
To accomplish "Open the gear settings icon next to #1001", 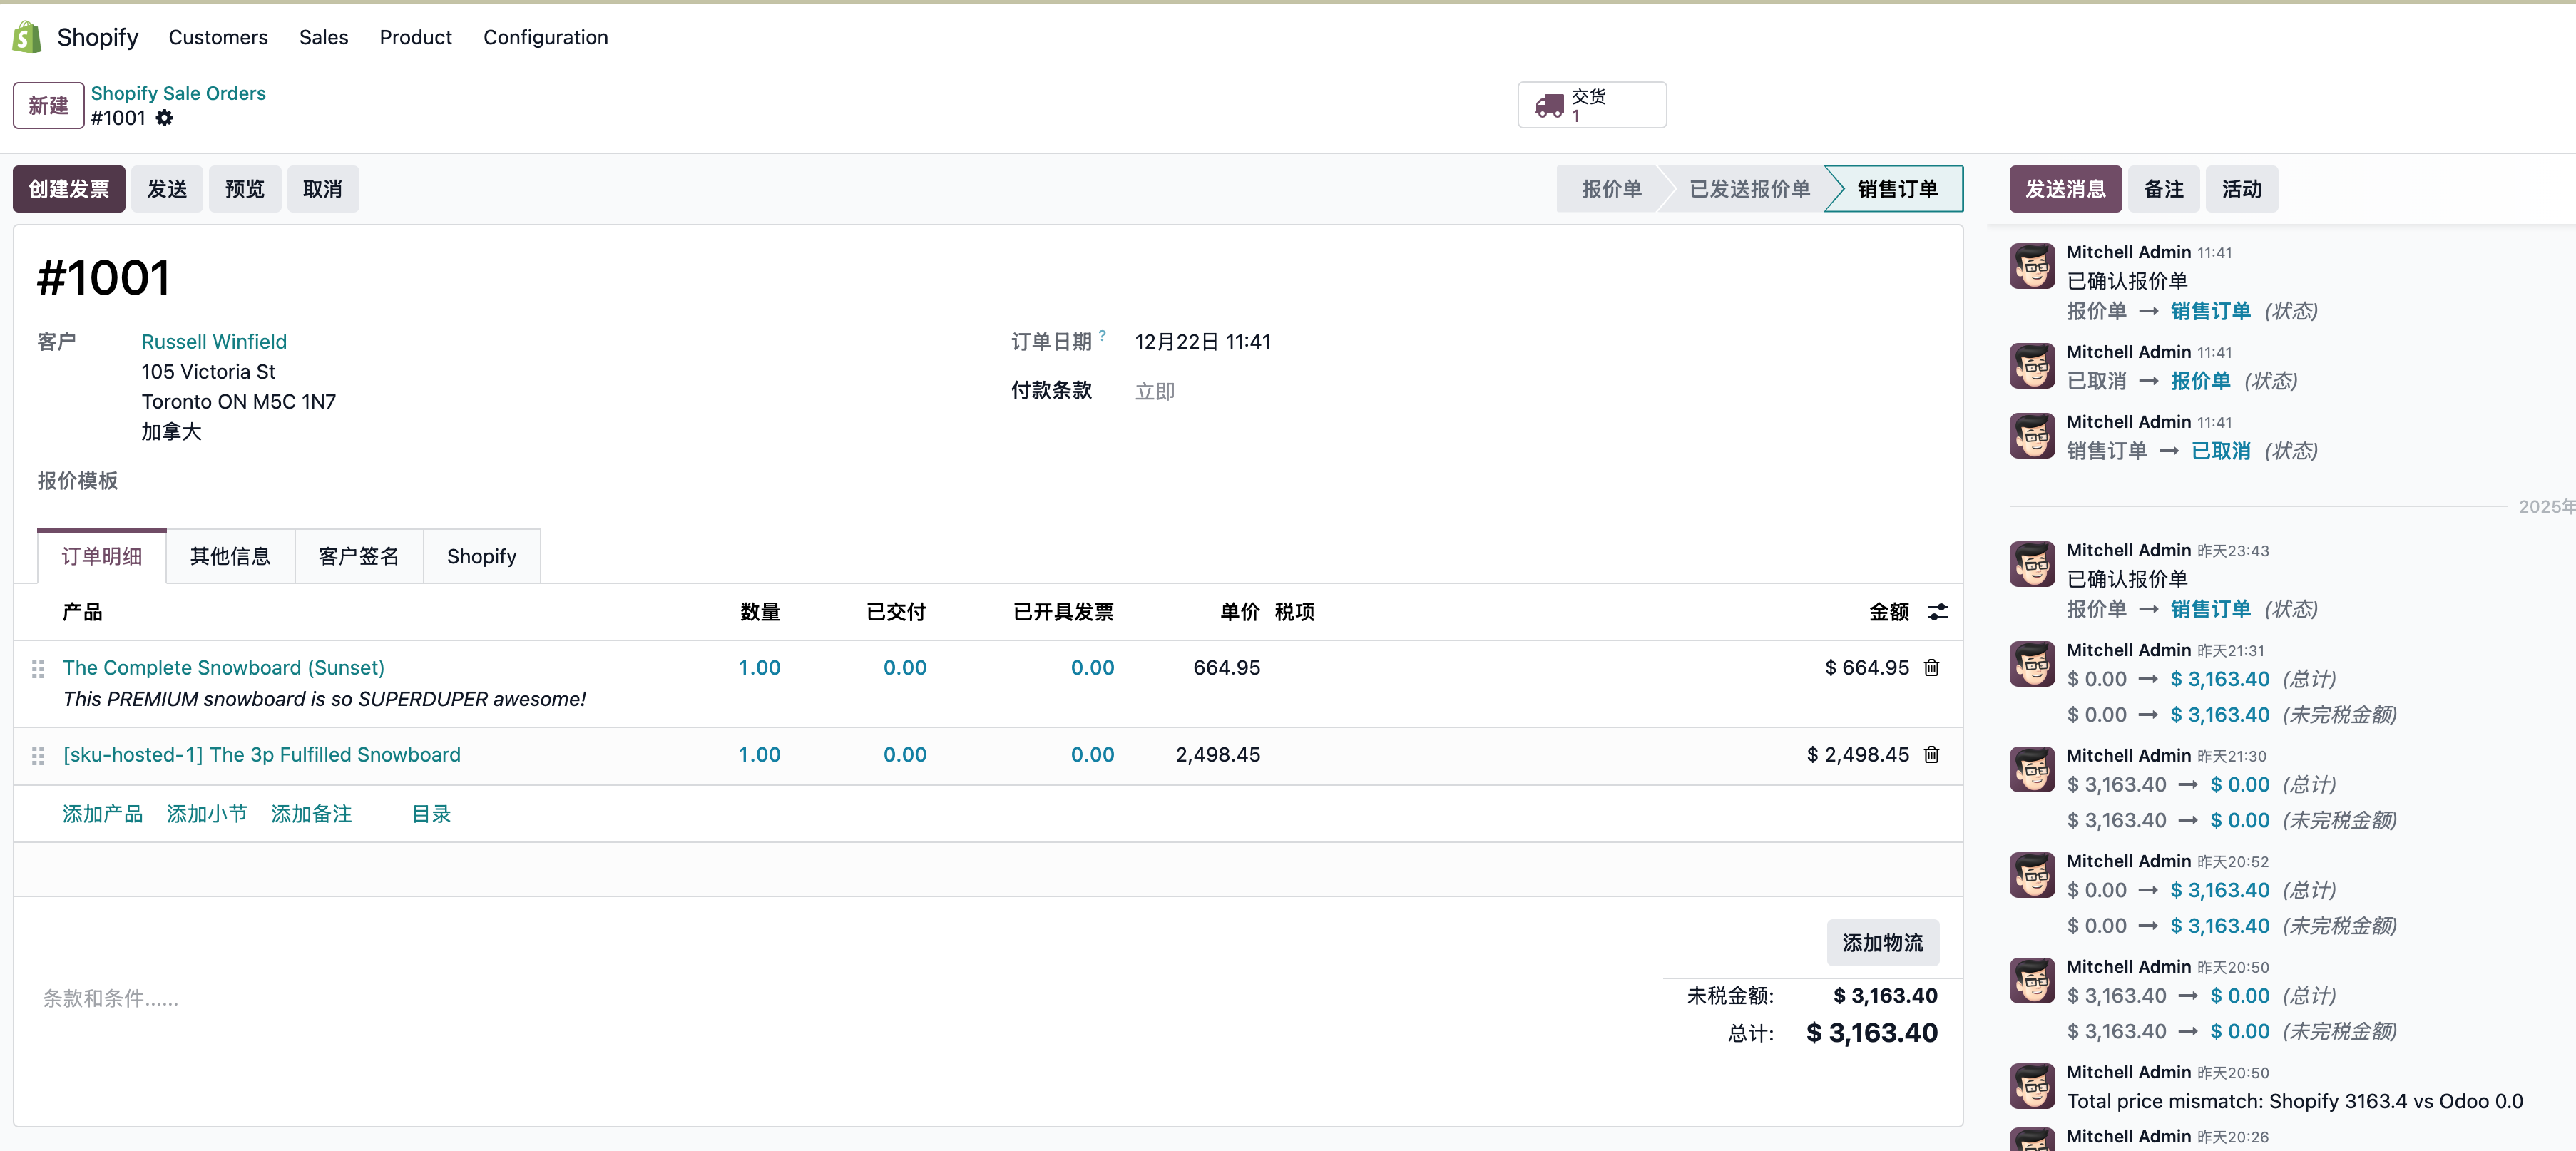I will coord(165,118).
